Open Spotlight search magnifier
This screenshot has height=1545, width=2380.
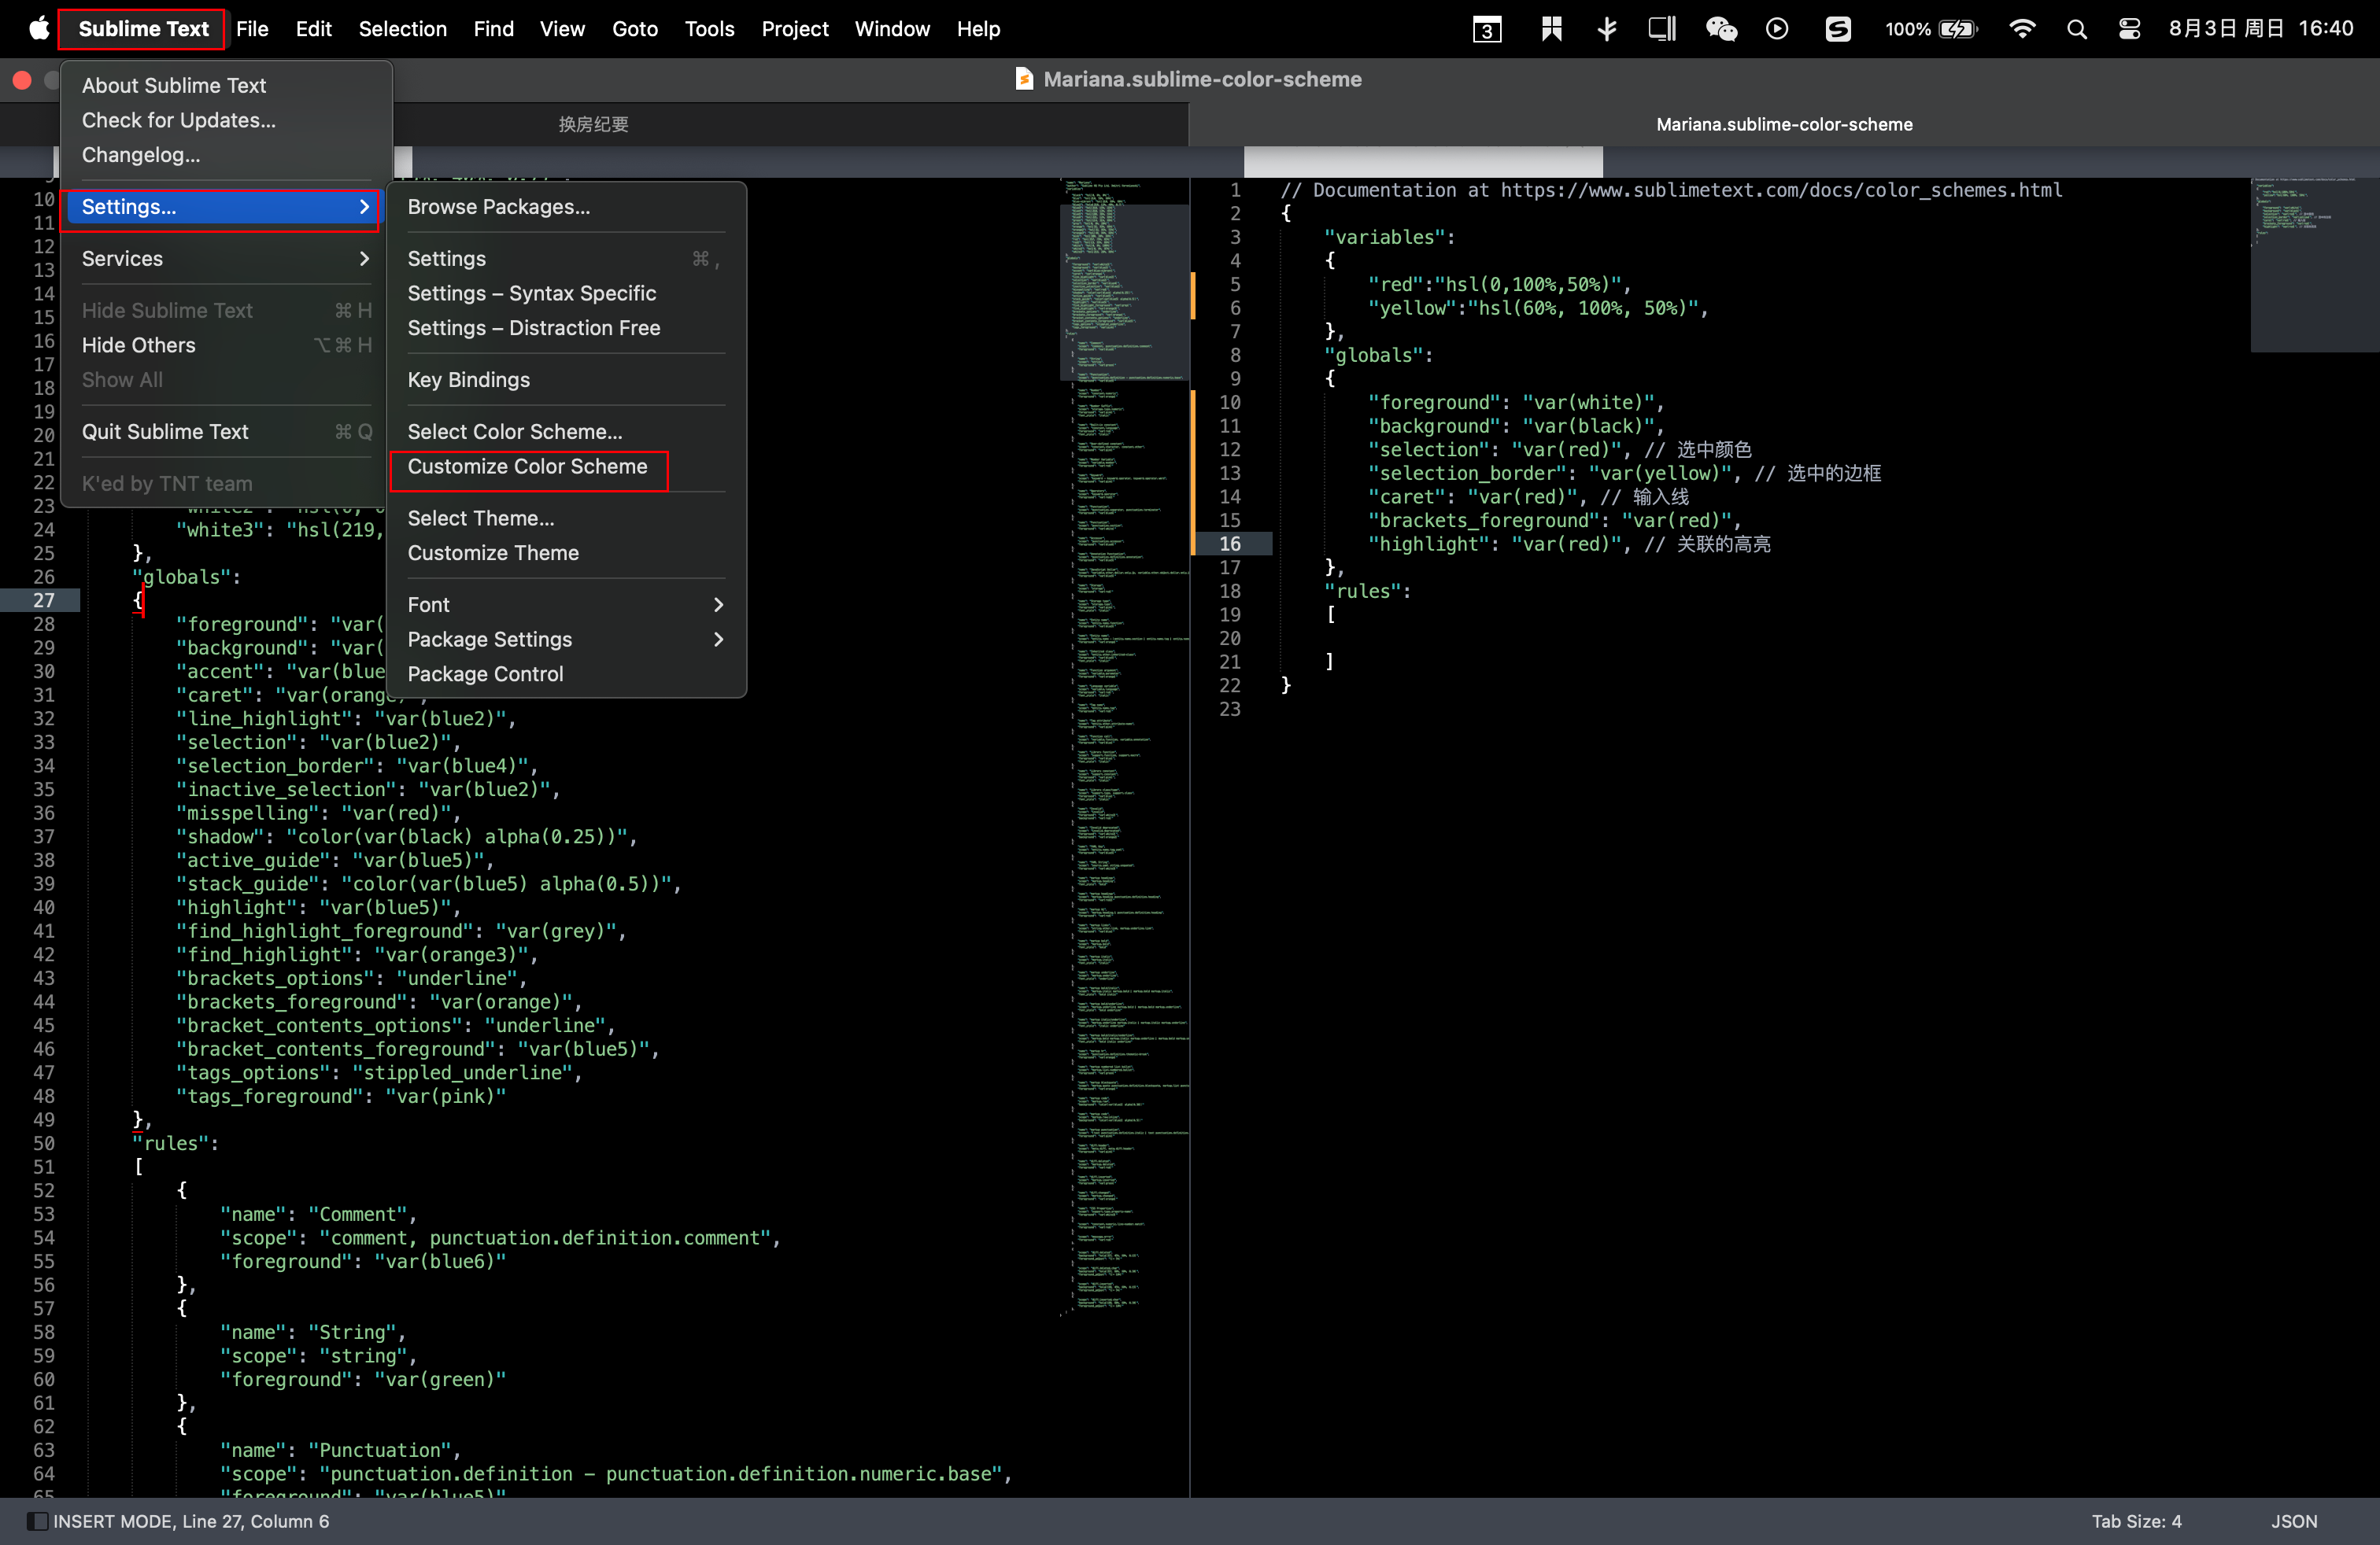[x=2076, y=29]
